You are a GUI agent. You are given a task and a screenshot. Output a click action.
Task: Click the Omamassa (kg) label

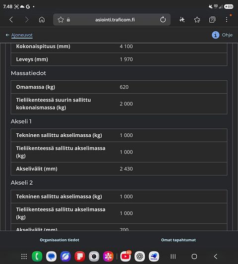(36, 87)
